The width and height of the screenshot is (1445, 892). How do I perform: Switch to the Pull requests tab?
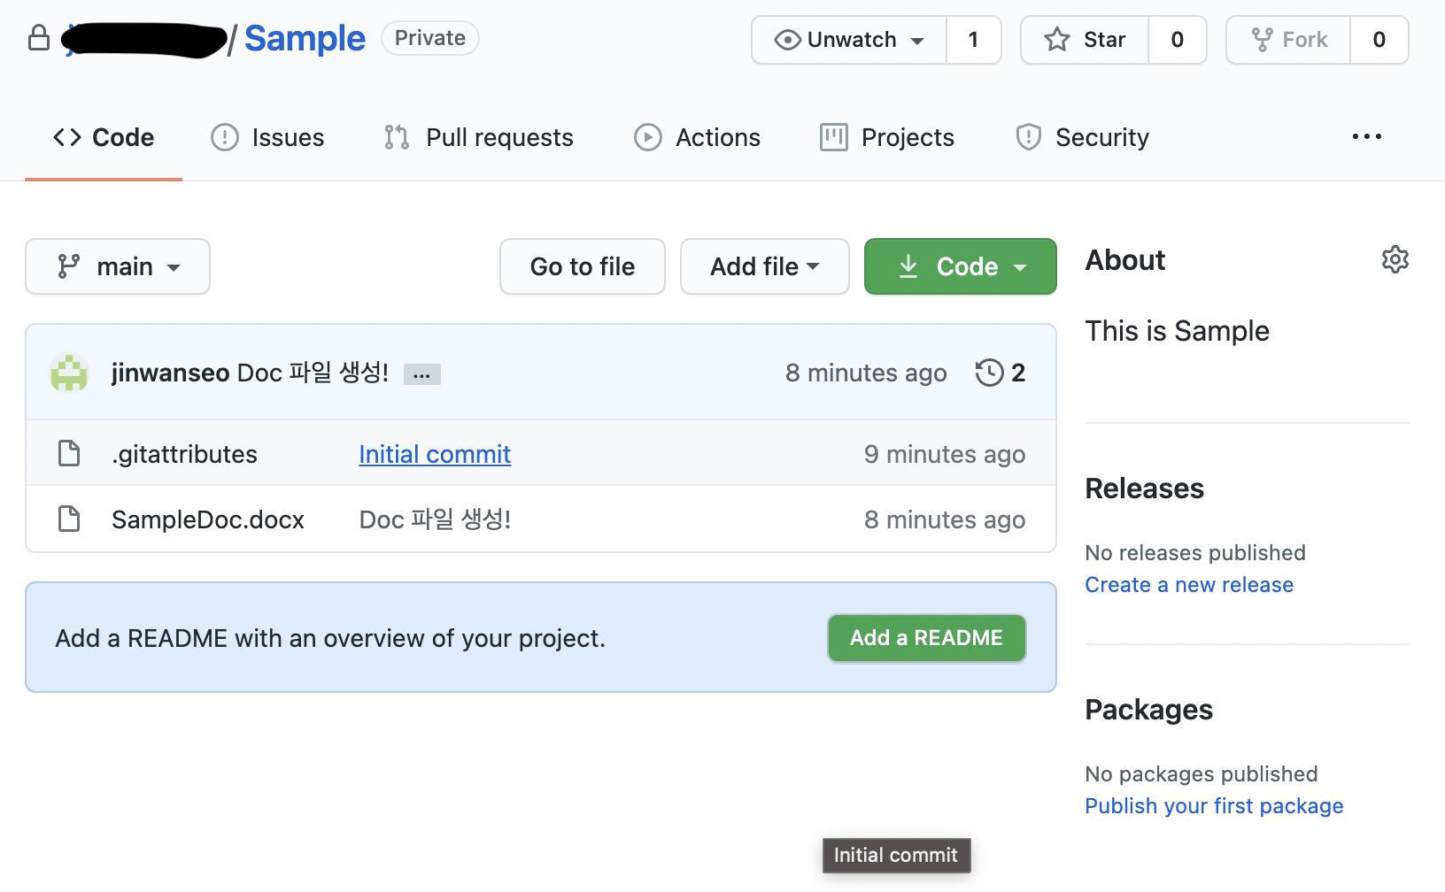[478, 137]
